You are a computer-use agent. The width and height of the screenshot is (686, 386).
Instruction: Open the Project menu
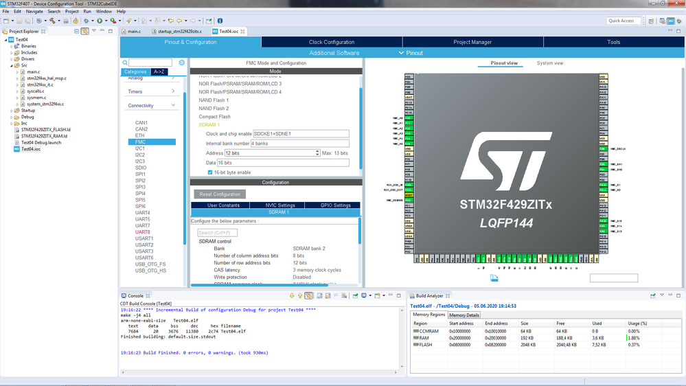click(x=71, y=12)
